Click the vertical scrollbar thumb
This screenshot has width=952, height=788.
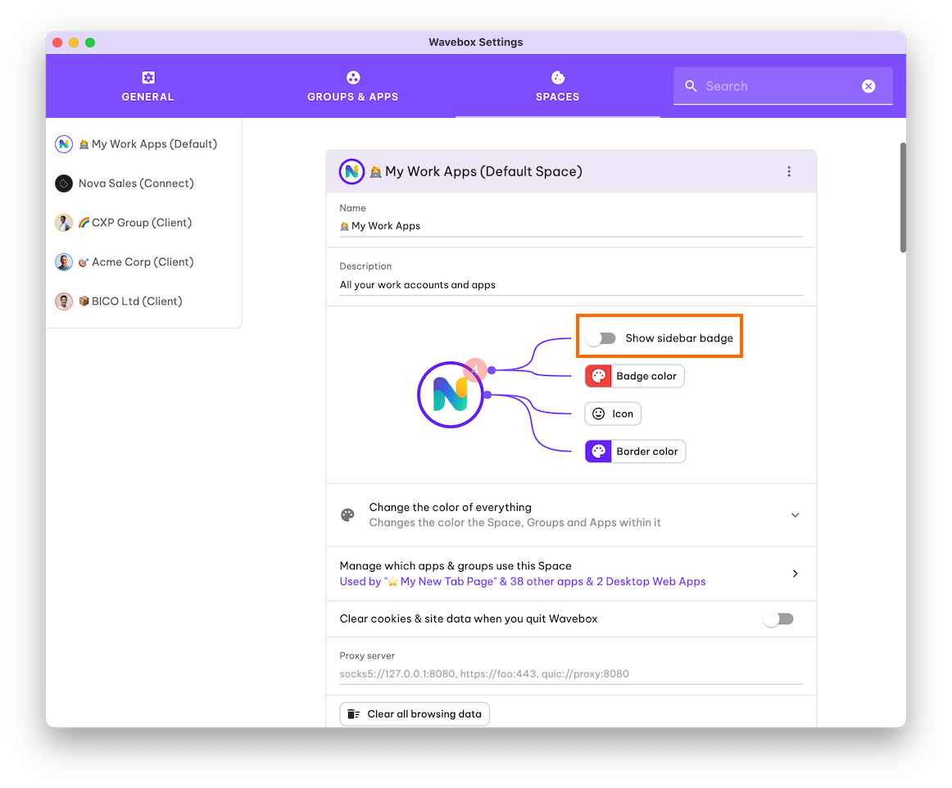903,197
